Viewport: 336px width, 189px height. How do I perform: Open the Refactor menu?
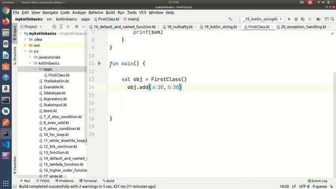coord(96,13)
